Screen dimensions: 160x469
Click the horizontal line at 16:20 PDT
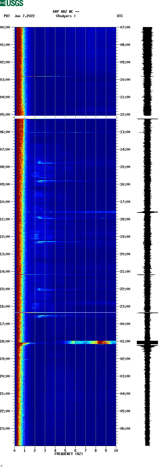pyautogui.click(x=65, y=313)
